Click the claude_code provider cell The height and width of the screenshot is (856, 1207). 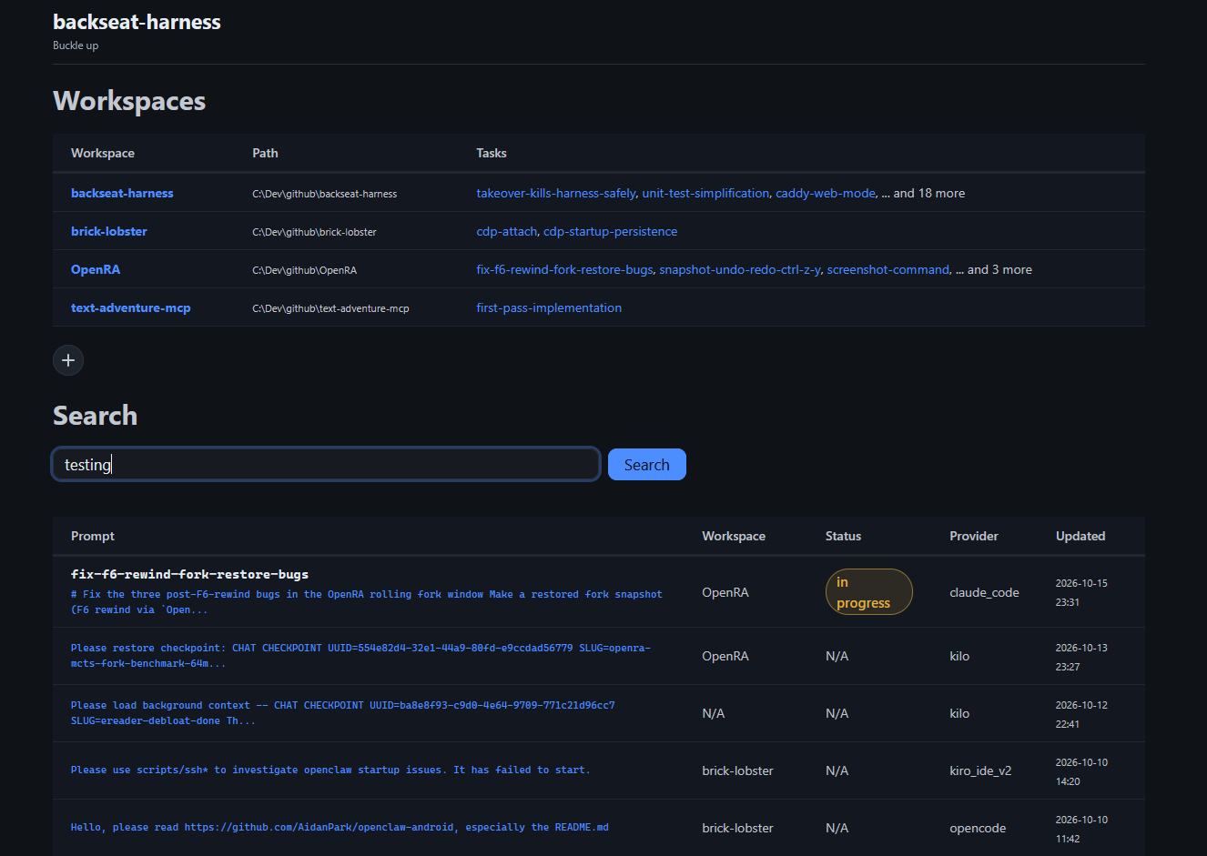(x=984, y=592)
